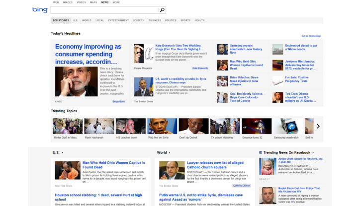Switch to the POLITICS category
360x206 pixels.
click(171, 20)
